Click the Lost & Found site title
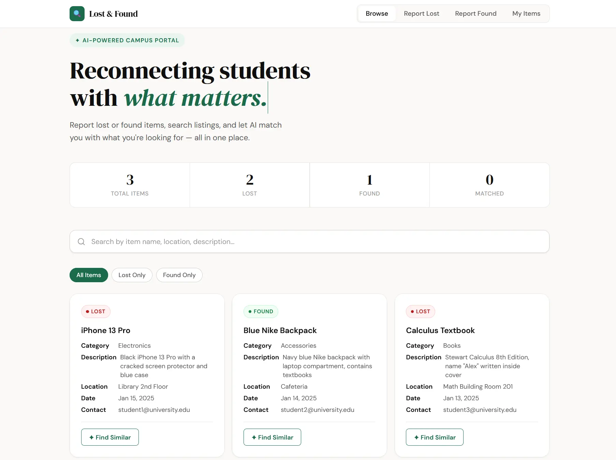Screen dimensions: 616x460 coord(114,14)
